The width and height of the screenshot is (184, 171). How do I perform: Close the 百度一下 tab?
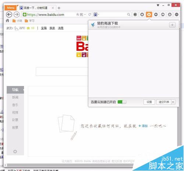pyautogui.click(x=53, y=8)
